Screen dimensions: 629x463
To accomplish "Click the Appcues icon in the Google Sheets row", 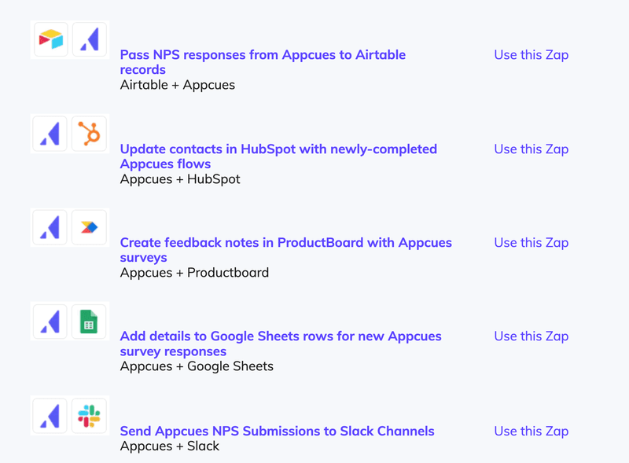I will click(x=50, y=321).
